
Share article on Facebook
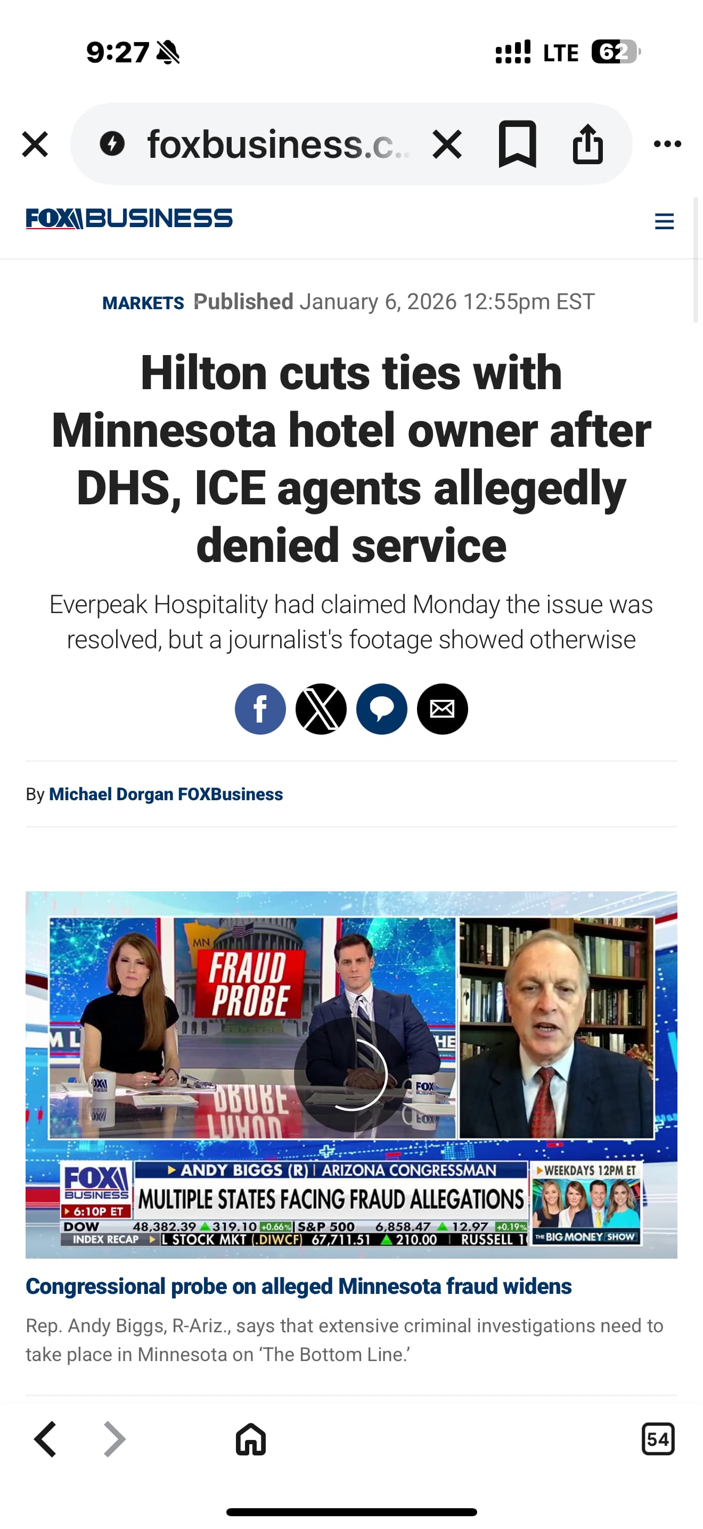(260, 709)
